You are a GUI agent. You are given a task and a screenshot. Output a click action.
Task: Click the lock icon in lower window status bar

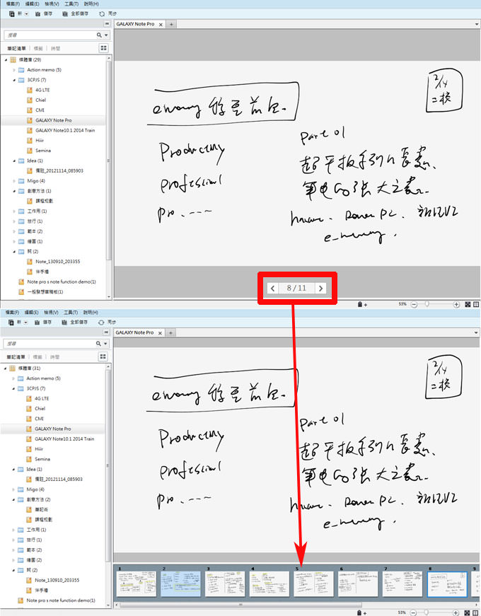[360, 612]
